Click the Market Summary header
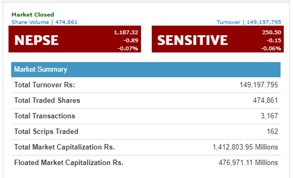The height and width of the screenshot is (178, 293). 146,70
